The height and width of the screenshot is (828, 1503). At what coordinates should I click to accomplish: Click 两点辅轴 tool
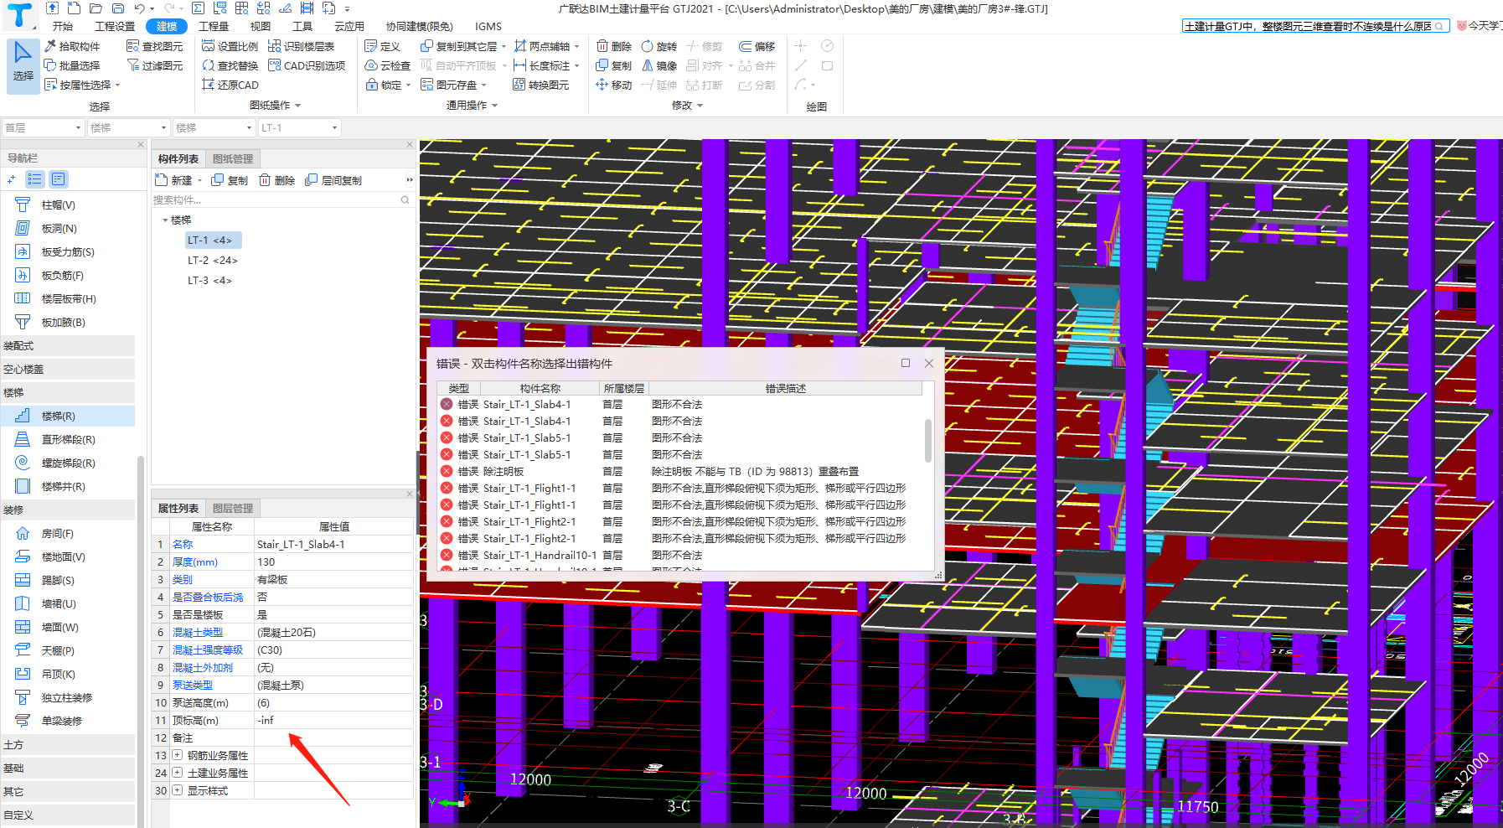pos(542,46)
